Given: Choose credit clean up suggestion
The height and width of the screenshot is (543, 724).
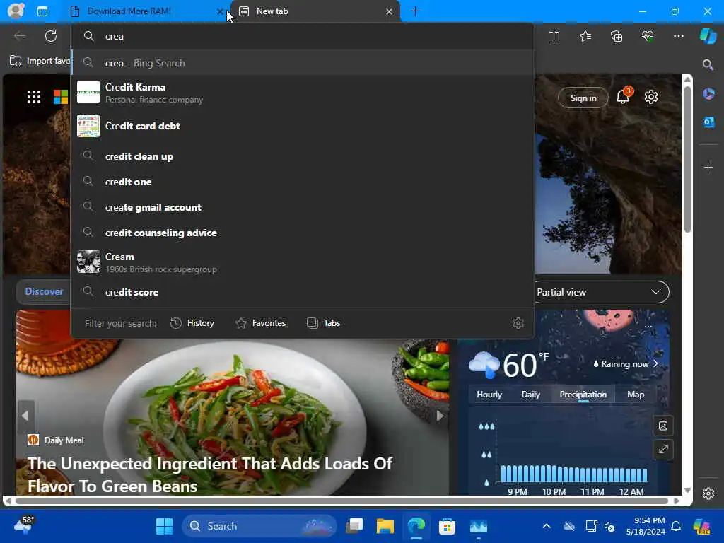Looking at the screenshot, I should [303, 156].
